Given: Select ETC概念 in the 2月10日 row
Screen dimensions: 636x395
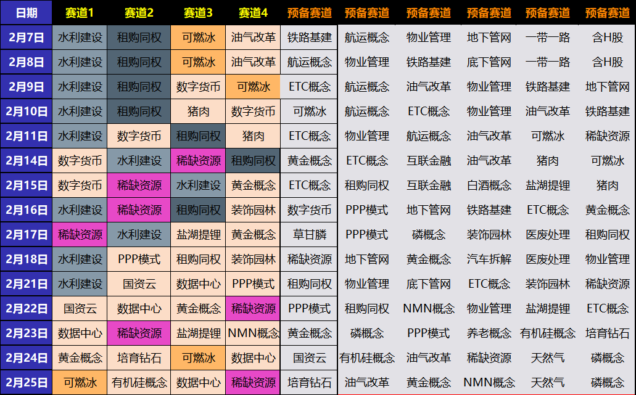Looking at the screenshot, I should pos(429,112).
